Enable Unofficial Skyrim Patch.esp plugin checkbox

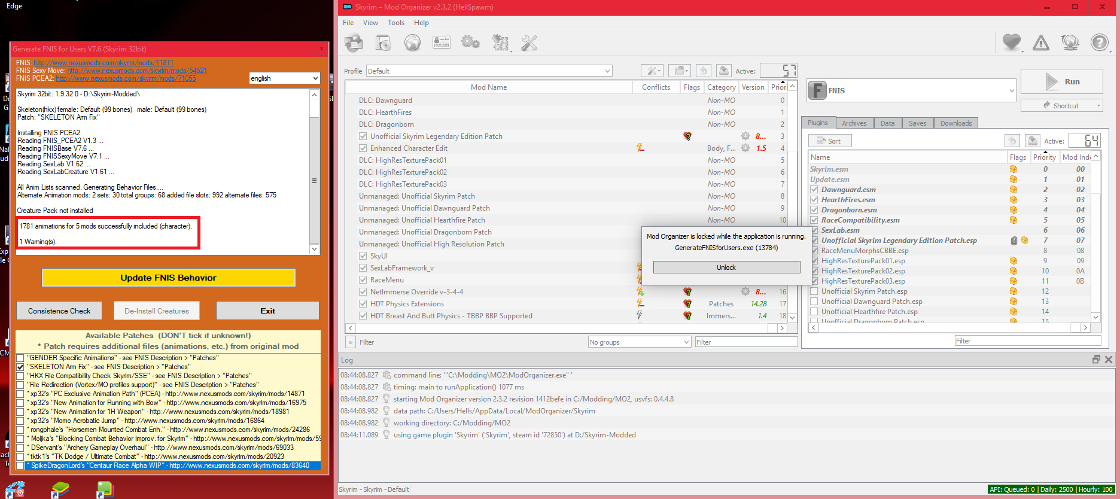click(814, 291)
